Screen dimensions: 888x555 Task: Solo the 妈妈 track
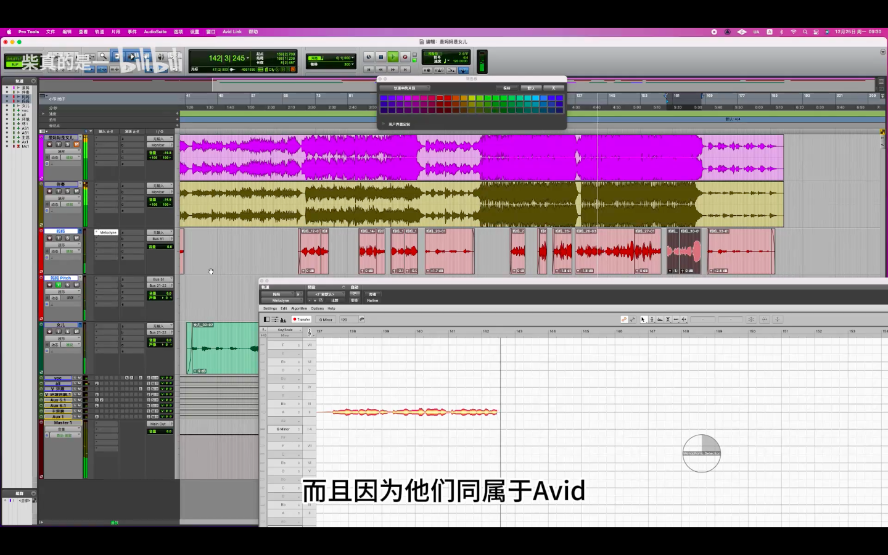(x=67, y=237)
